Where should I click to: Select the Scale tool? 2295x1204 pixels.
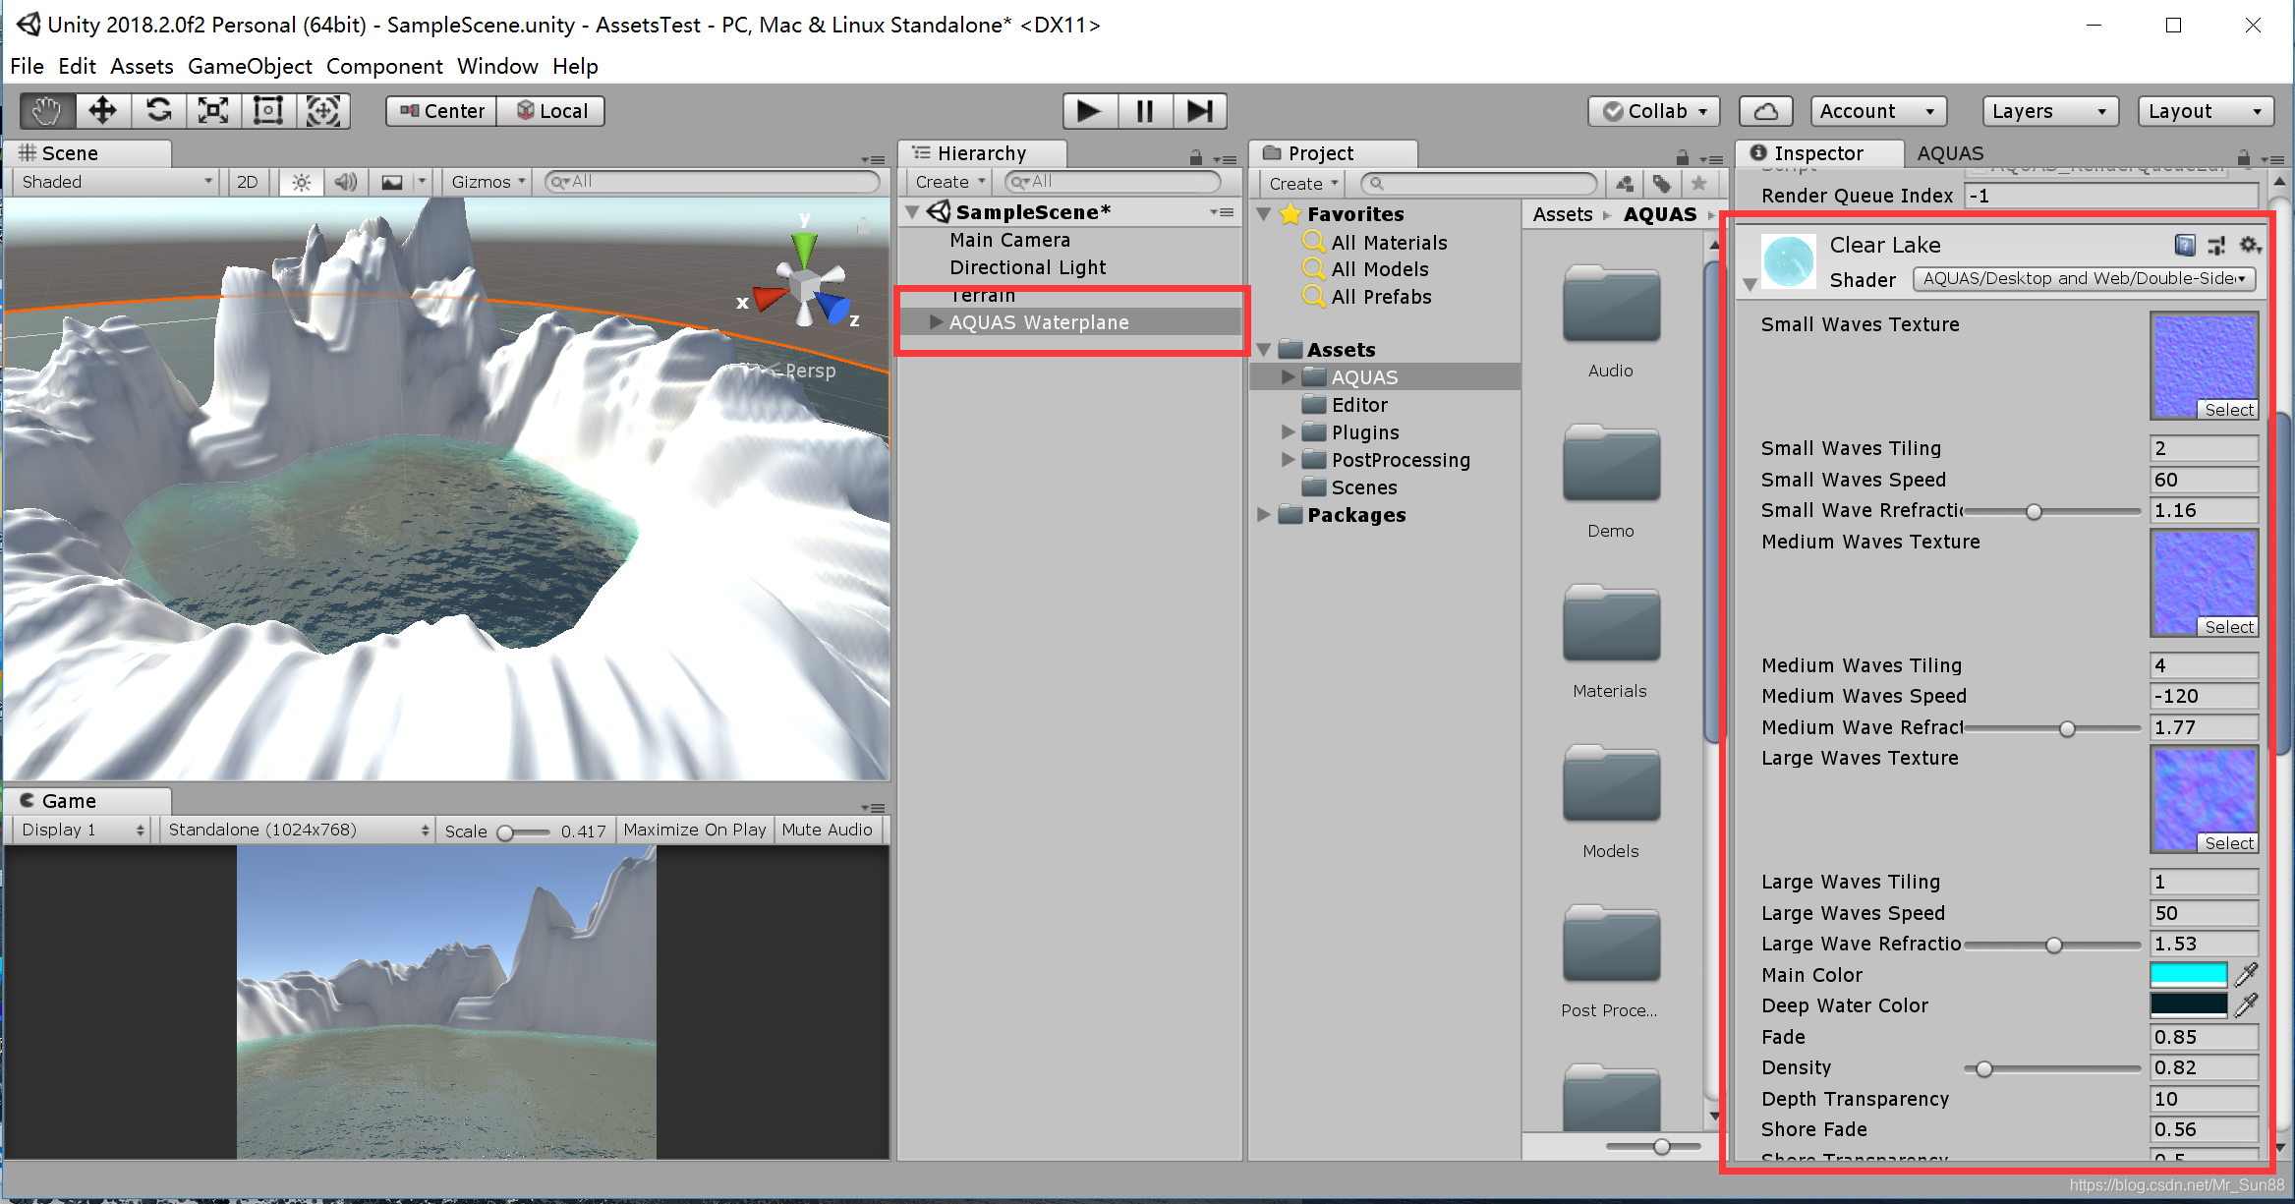(213, 111)
